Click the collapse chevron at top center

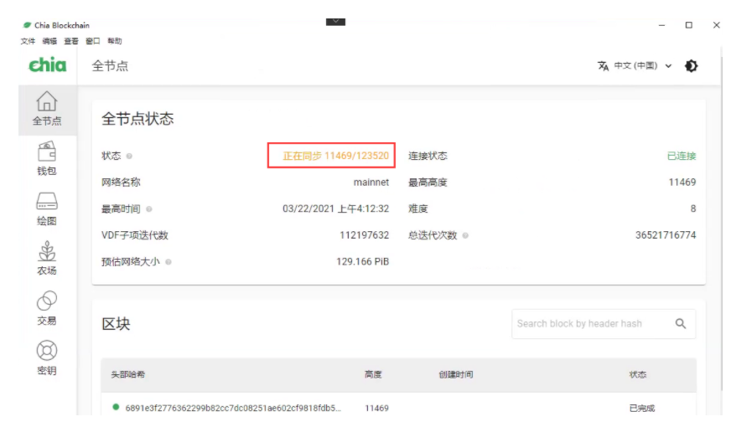[335, 22]
